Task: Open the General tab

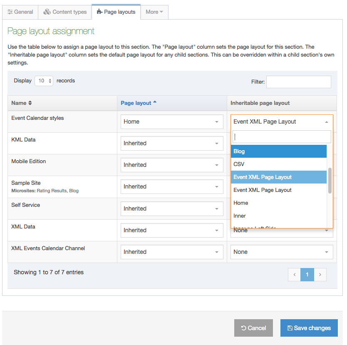Action: (x=20, y=12)
